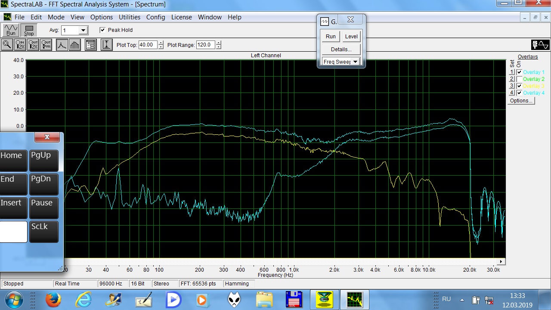Open the pen and paper taskbar app
551x310 pixels.
[115, 300]
